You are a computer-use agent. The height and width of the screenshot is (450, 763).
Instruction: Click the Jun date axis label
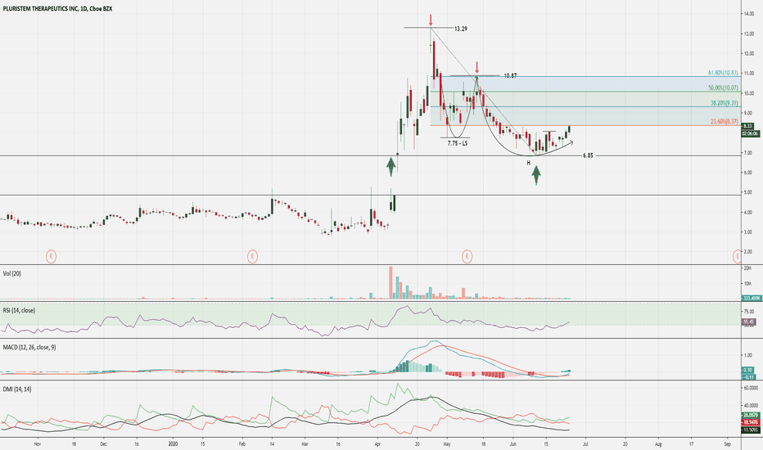point(512,443)
